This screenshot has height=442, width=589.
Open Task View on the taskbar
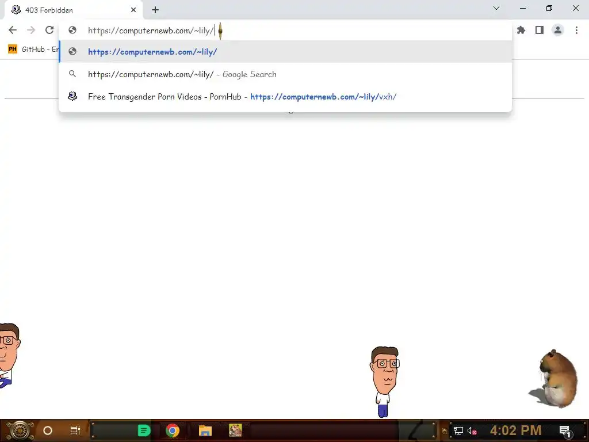tap(75, 430)
